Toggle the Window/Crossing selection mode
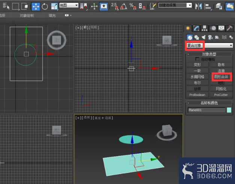The height and width of the screenshot is (184, 235). [25, 6]
